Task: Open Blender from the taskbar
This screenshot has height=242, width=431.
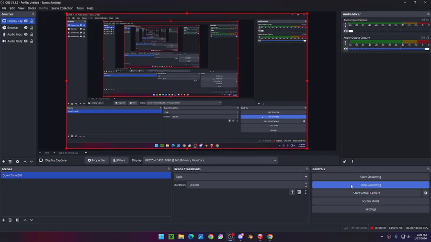Action: pos(250,237)
